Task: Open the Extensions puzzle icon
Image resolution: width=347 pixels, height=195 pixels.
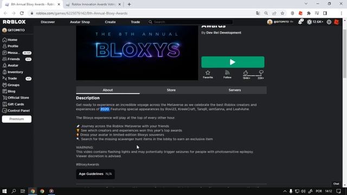Action: tap(309, 13)
